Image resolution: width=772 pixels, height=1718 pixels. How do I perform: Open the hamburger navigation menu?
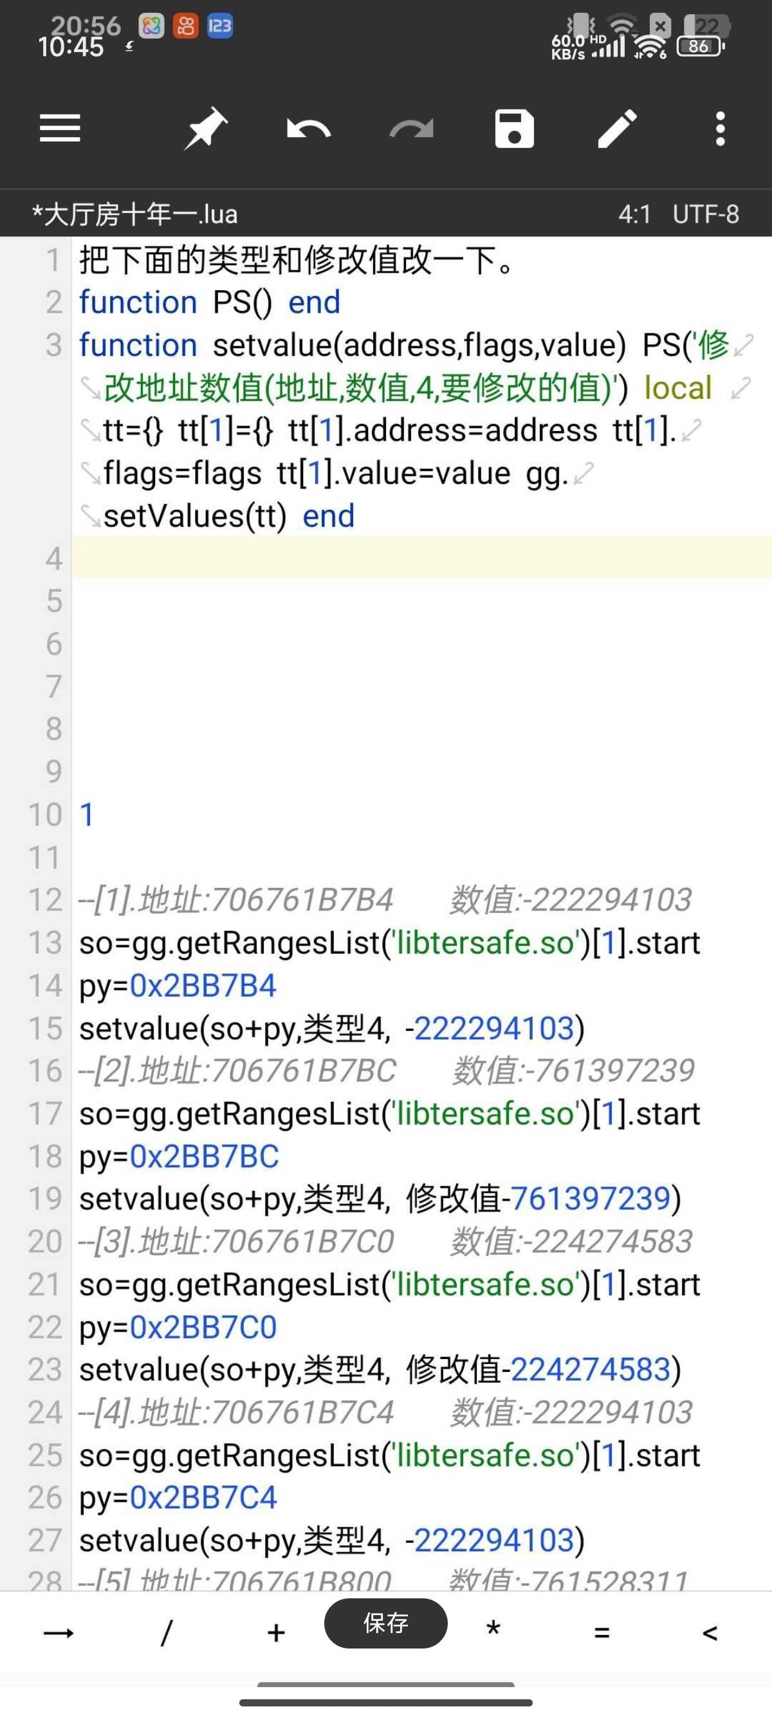pos(60,128)
